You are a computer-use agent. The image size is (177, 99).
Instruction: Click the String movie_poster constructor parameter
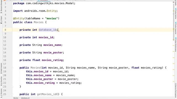pyautogui.click(x=113, y=68)
